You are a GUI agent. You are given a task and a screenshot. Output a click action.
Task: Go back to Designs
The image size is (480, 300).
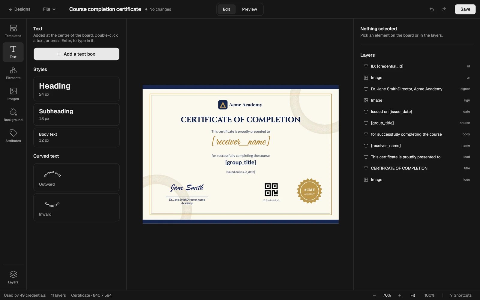click(19, 9)
